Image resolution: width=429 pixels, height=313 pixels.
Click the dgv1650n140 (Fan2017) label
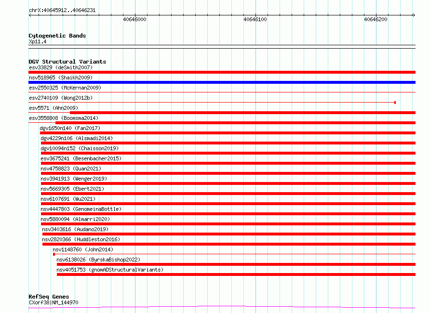pyautogui.click(x=70, y=128)
